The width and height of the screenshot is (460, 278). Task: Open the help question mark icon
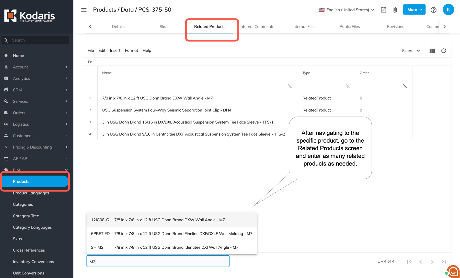(x=433, y=10)
